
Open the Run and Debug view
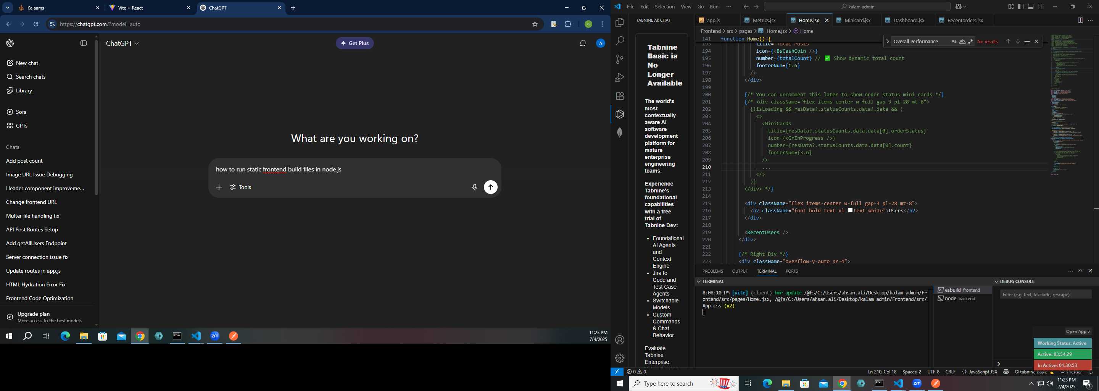[619, 78]
